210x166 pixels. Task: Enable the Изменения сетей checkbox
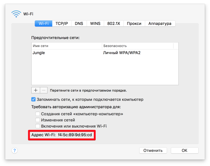coord(38,120)
